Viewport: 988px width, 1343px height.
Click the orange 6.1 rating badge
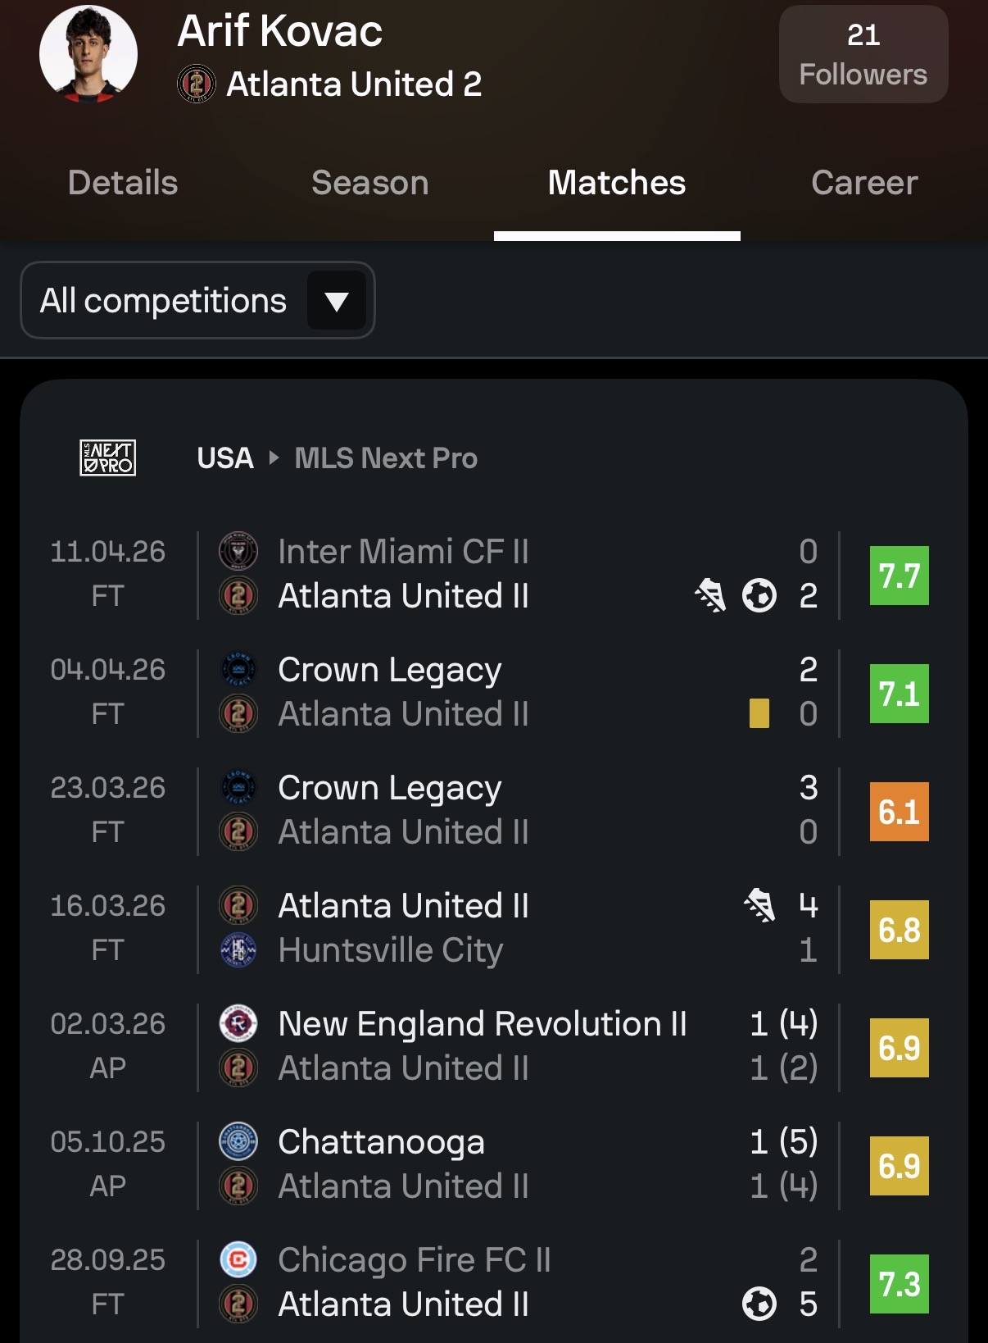[x=899, y=812]
